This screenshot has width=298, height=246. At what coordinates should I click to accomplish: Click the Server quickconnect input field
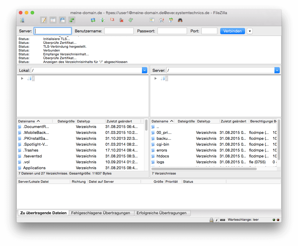click(x=53, y=31)
